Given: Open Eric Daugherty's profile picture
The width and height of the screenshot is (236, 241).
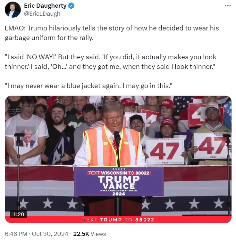Looking at the screenshot, I should pyautogui.click(x=13, y=10).
